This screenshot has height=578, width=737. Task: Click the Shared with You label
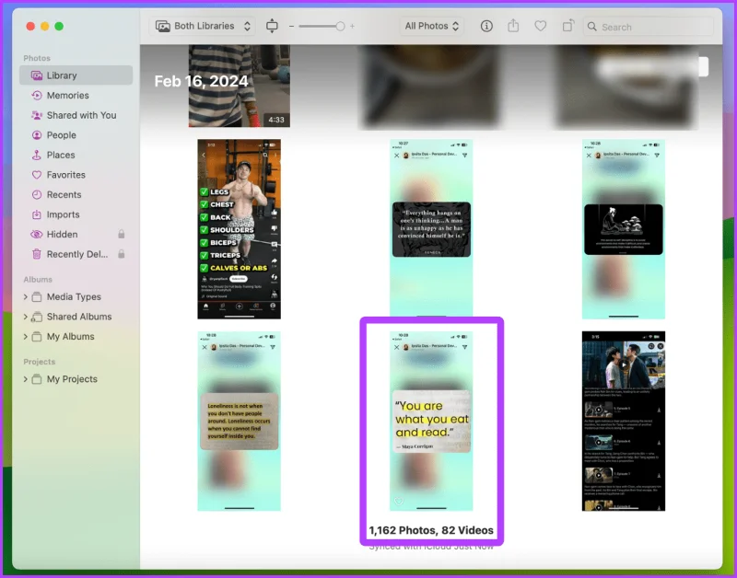[81, 115]
